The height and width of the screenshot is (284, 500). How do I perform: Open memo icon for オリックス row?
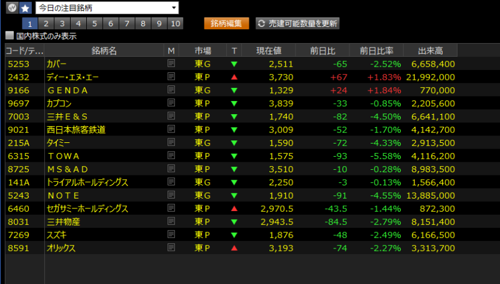171,247
